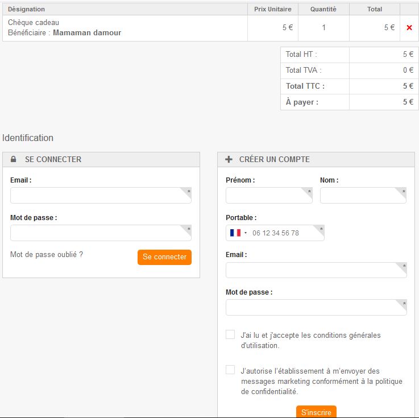
Task: Click the plus icon beside CRÉER UN COMPTE
Action: coord(229,160)
